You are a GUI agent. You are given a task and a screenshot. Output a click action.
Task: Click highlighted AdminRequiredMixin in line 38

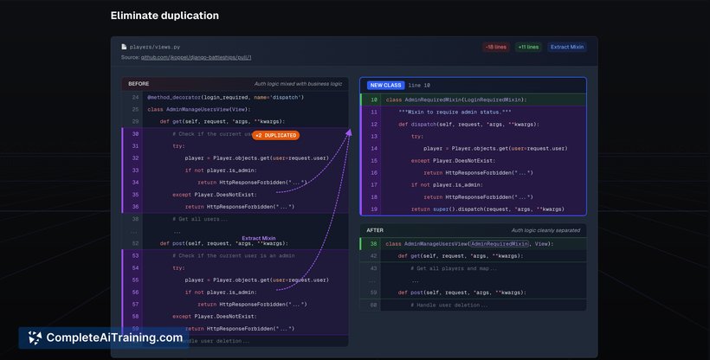point(500,244)
